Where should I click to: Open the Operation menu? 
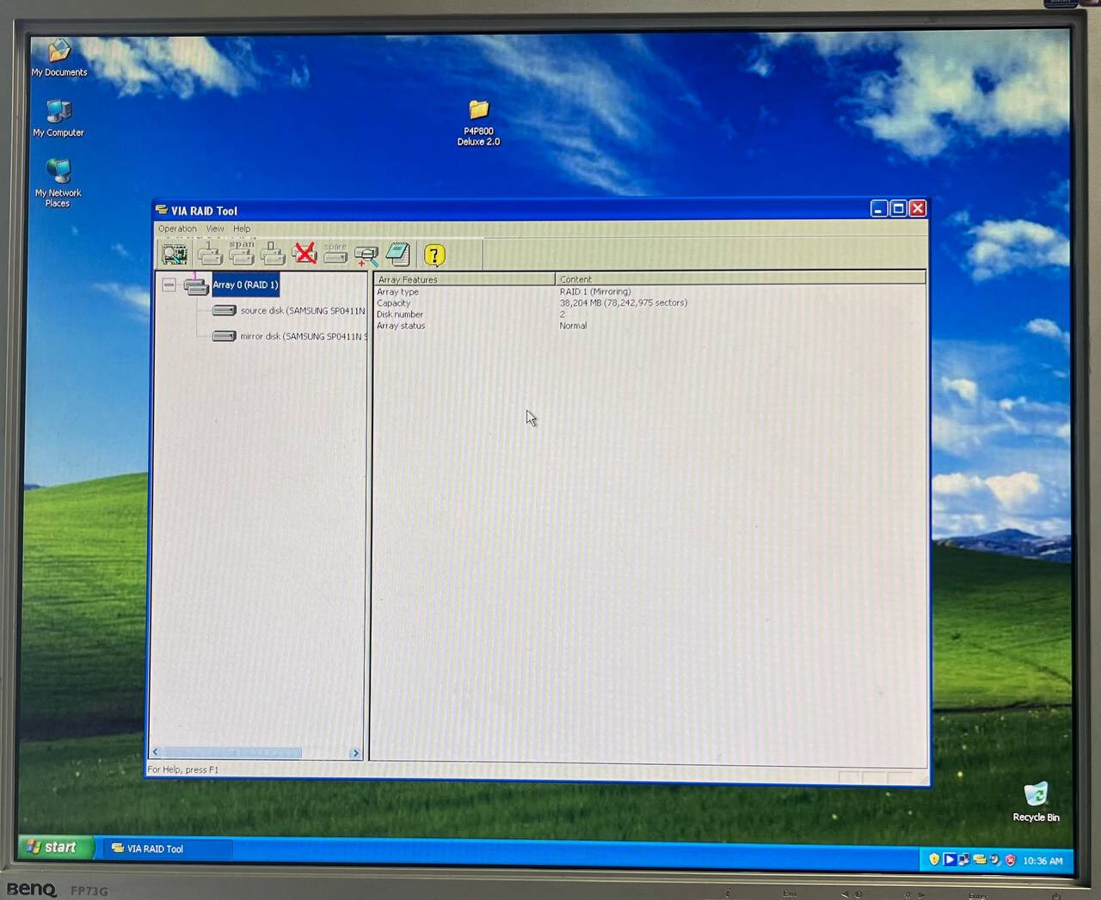click(177, 229)
